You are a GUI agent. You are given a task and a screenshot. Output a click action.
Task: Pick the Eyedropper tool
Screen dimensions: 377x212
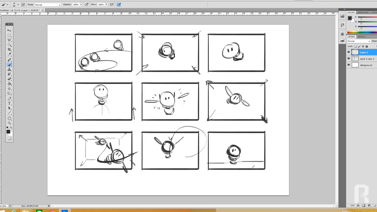9,54
